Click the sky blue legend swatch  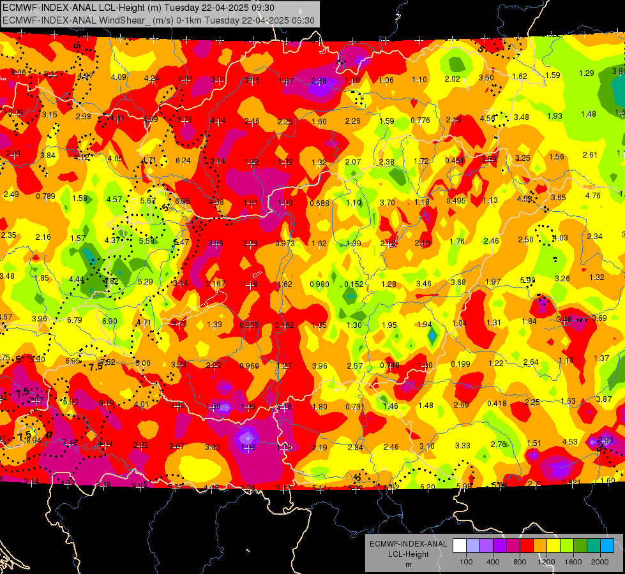tap(607, 546)
